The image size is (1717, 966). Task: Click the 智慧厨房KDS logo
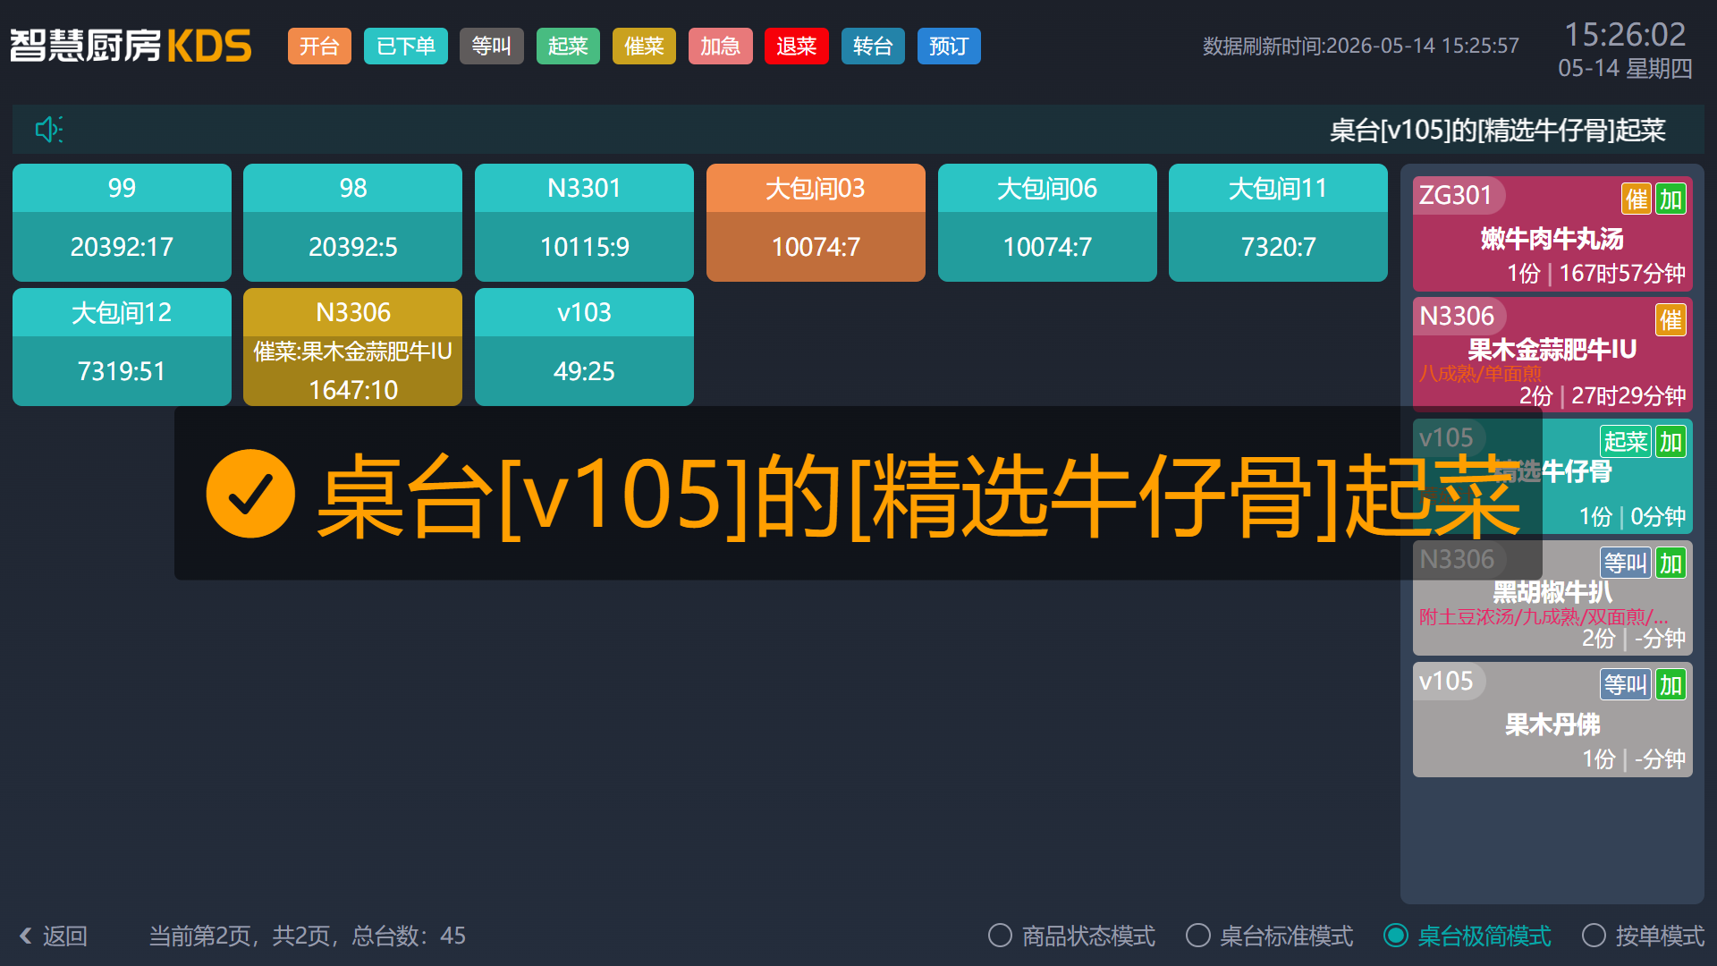click(131, 46)
